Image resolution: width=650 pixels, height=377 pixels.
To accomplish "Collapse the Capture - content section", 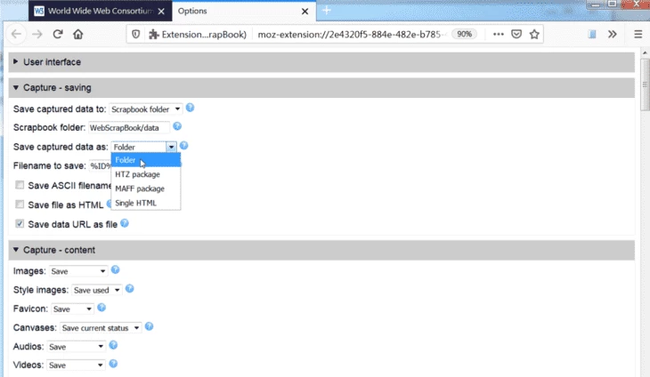I will [x=321, y=250].
